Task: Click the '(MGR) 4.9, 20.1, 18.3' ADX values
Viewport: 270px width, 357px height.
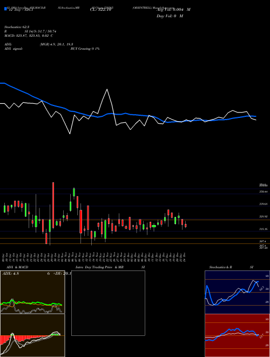Action: coord(56,44)
